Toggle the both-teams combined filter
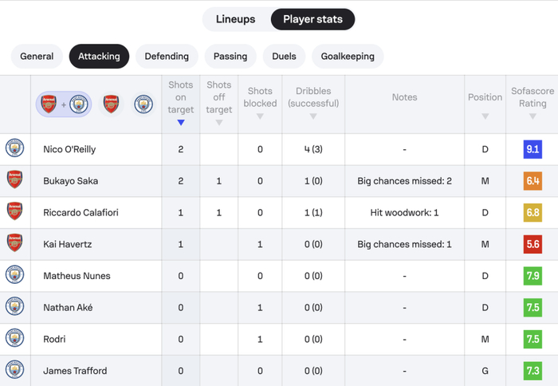The height and width of the screenshot is (386, 558). pos(64,104)
